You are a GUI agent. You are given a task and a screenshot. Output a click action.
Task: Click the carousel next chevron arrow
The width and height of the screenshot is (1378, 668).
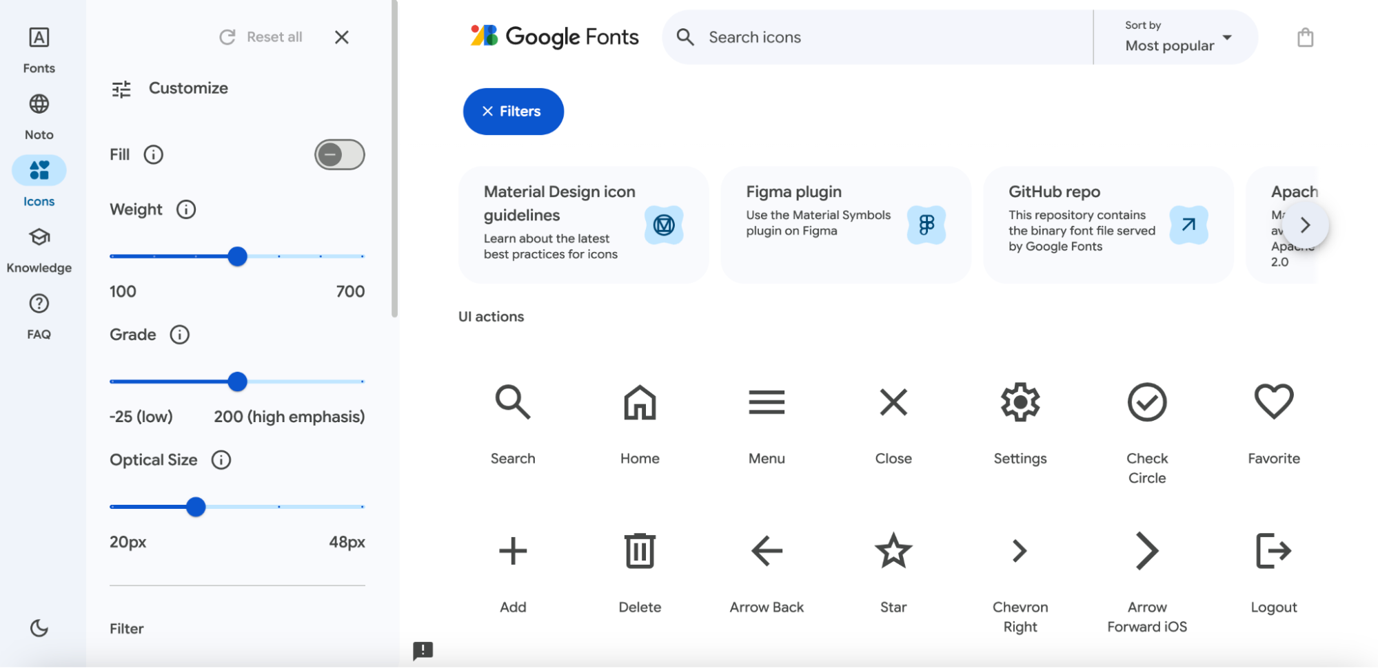tap(1304, 225)
